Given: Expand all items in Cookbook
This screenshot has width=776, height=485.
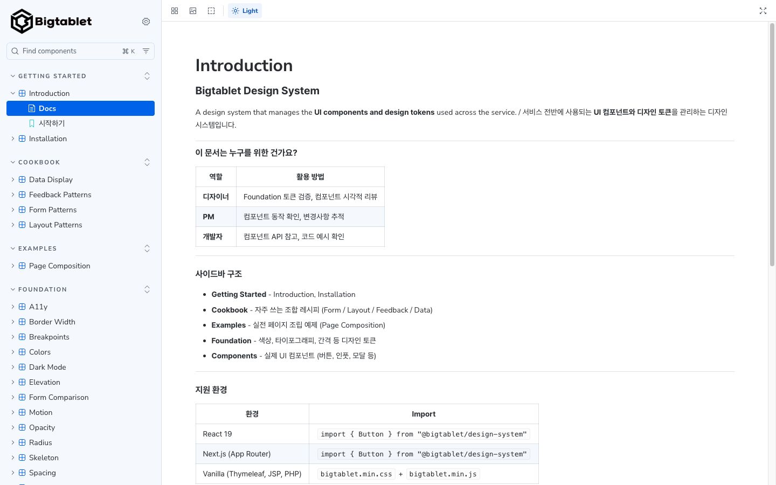Looking at the screenshot, I should pyautogui.click(x=147, y=162).
